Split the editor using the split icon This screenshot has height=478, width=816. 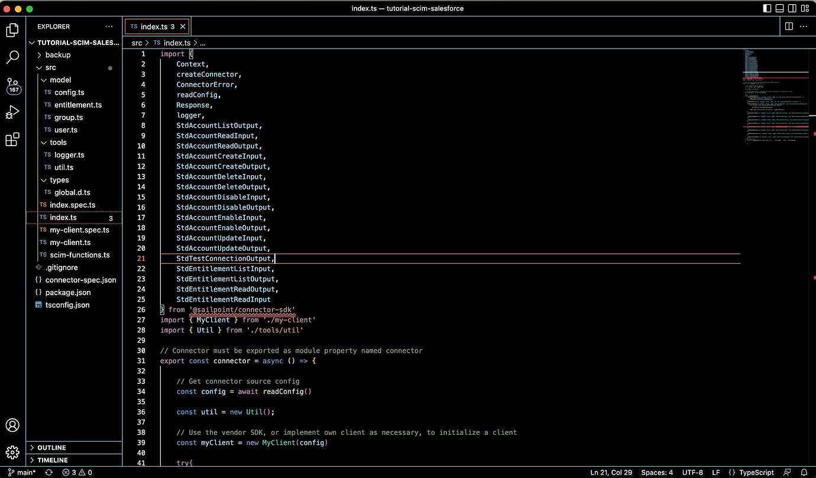click(788, 26)
